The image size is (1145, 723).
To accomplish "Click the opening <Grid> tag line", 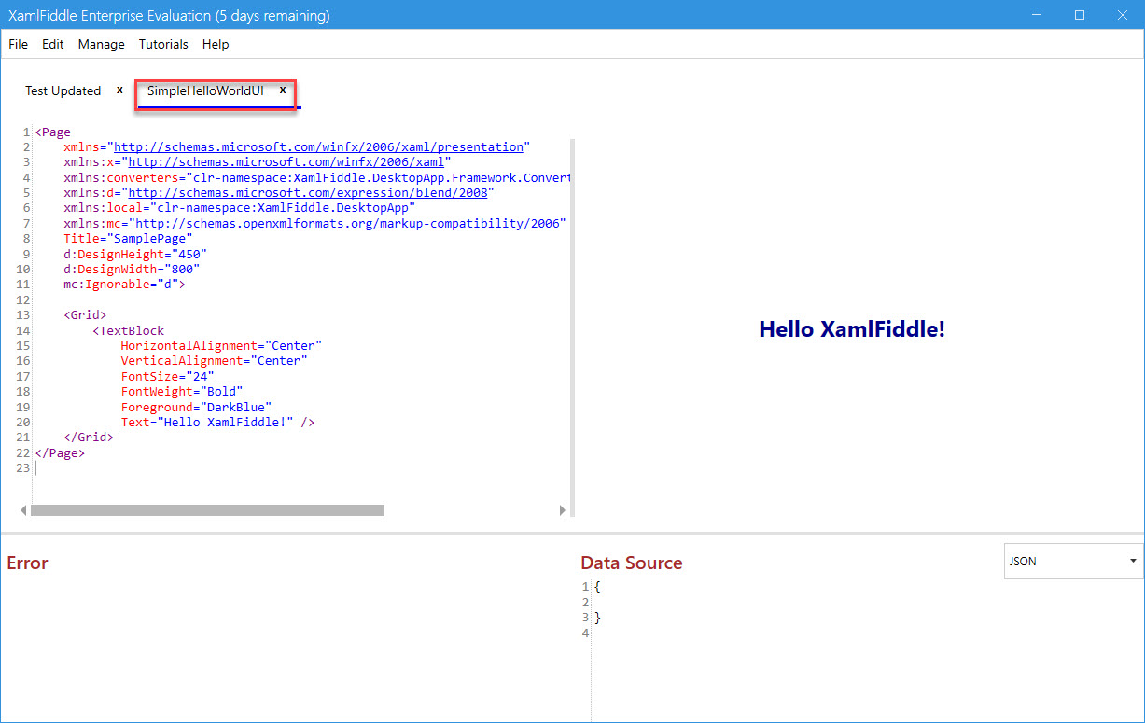I will [x=85, y=314].
